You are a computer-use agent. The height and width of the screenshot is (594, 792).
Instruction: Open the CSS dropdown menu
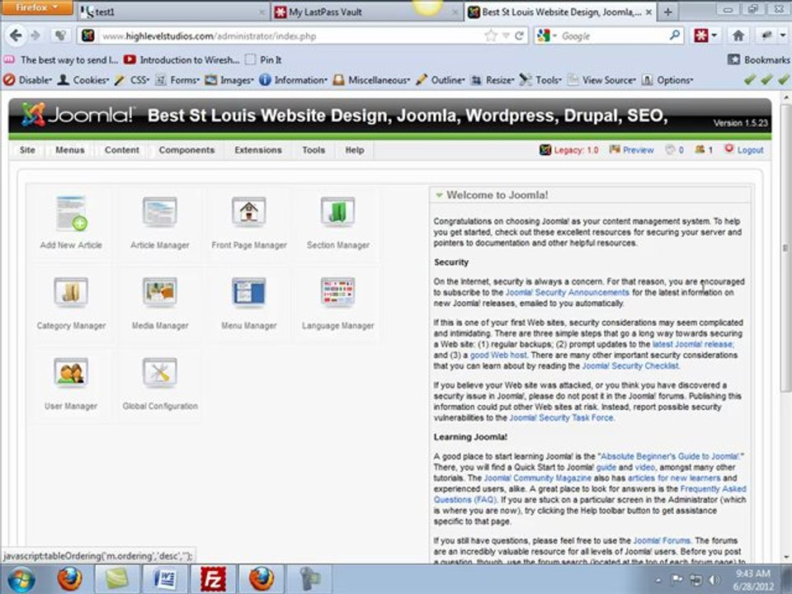point(132,80)
